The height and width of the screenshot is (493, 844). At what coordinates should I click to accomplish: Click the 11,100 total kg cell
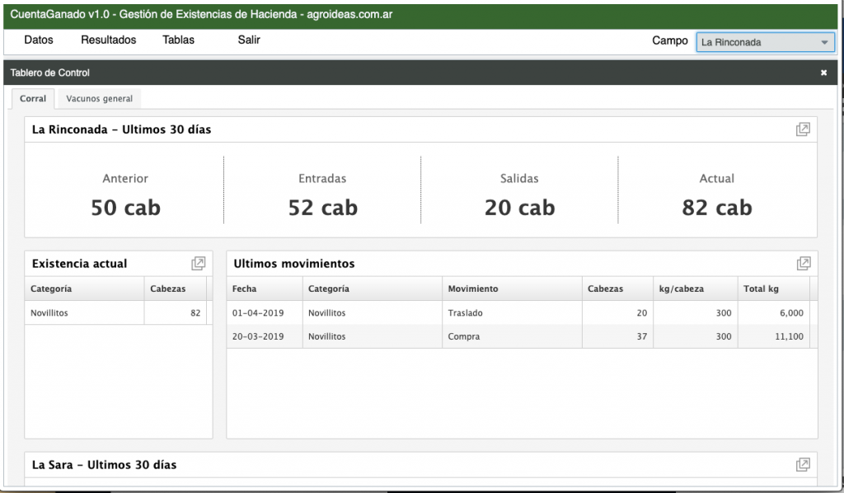(773, 336)
